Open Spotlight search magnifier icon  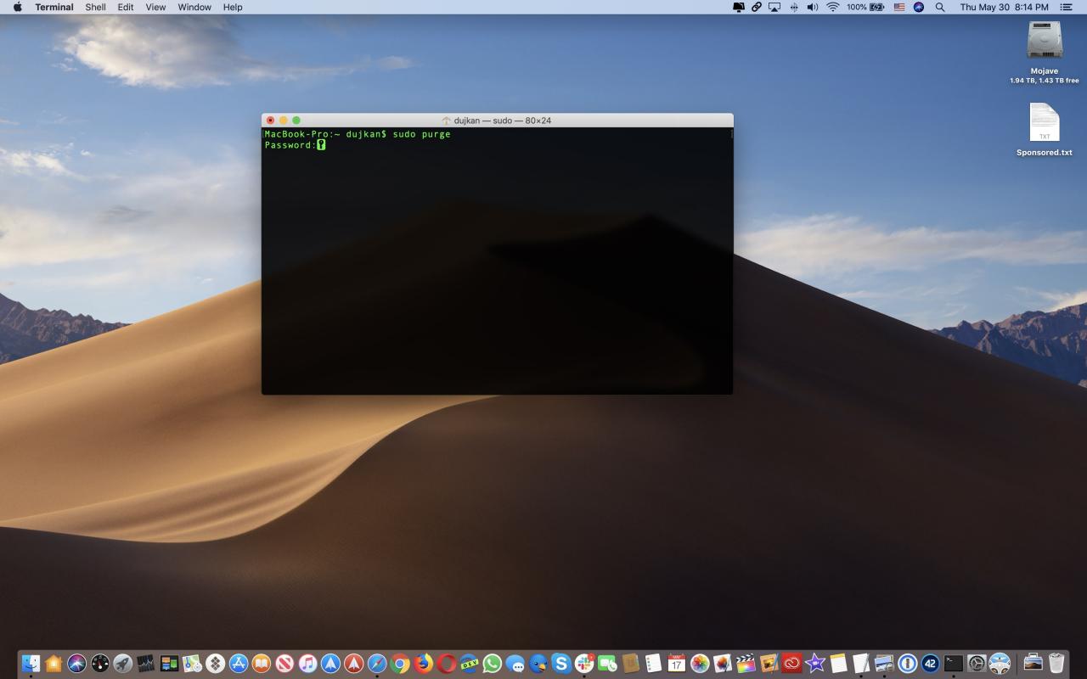coord(940,7)
